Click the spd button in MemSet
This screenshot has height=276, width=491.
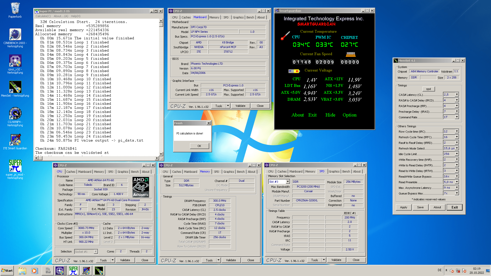click(x=428, y=89)
